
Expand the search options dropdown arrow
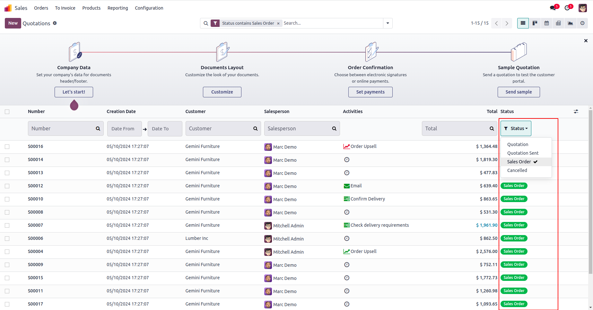click(x=388, y=23)
